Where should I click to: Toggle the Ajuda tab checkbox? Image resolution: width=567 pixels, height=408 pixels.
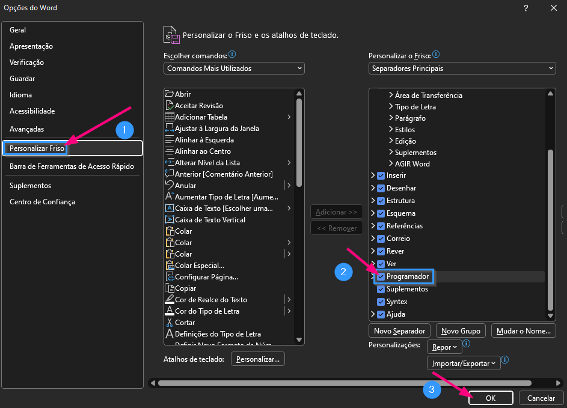coord(381,314)
